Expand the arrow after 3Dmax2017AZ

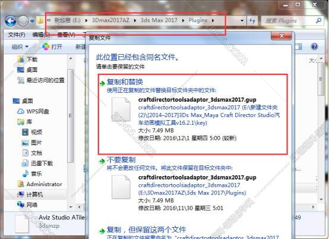(135, 21)
